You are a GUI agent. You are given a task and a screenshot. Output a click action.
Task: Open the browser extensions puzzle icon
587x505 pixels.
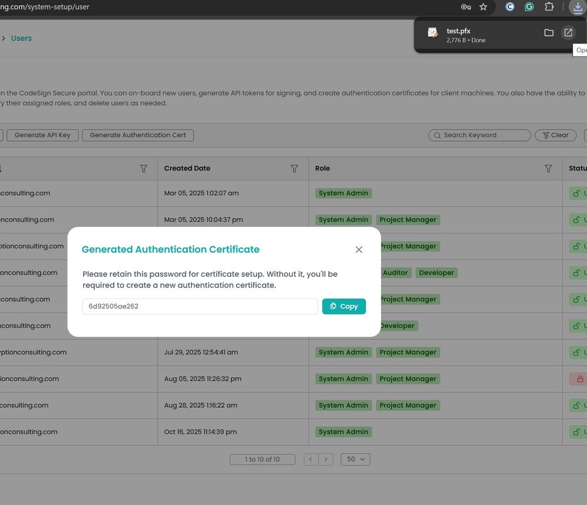549,6
